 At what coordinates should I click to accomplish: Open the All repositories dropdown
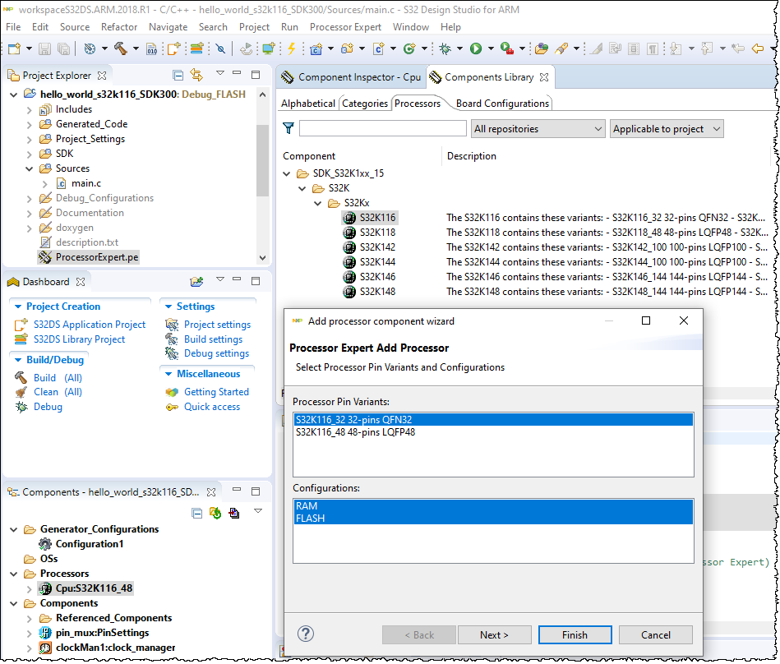coord(538,129)
